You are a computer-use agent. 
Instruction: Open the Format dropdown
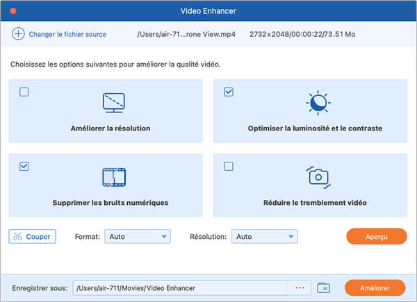click(137, 237)
